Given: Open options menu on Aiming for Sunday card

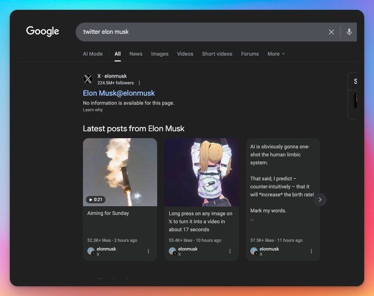Looking at the screenshot, I should click(148, 251).
